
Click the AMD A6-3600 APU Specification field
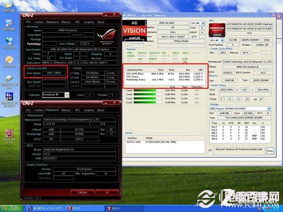pos(80,49)
